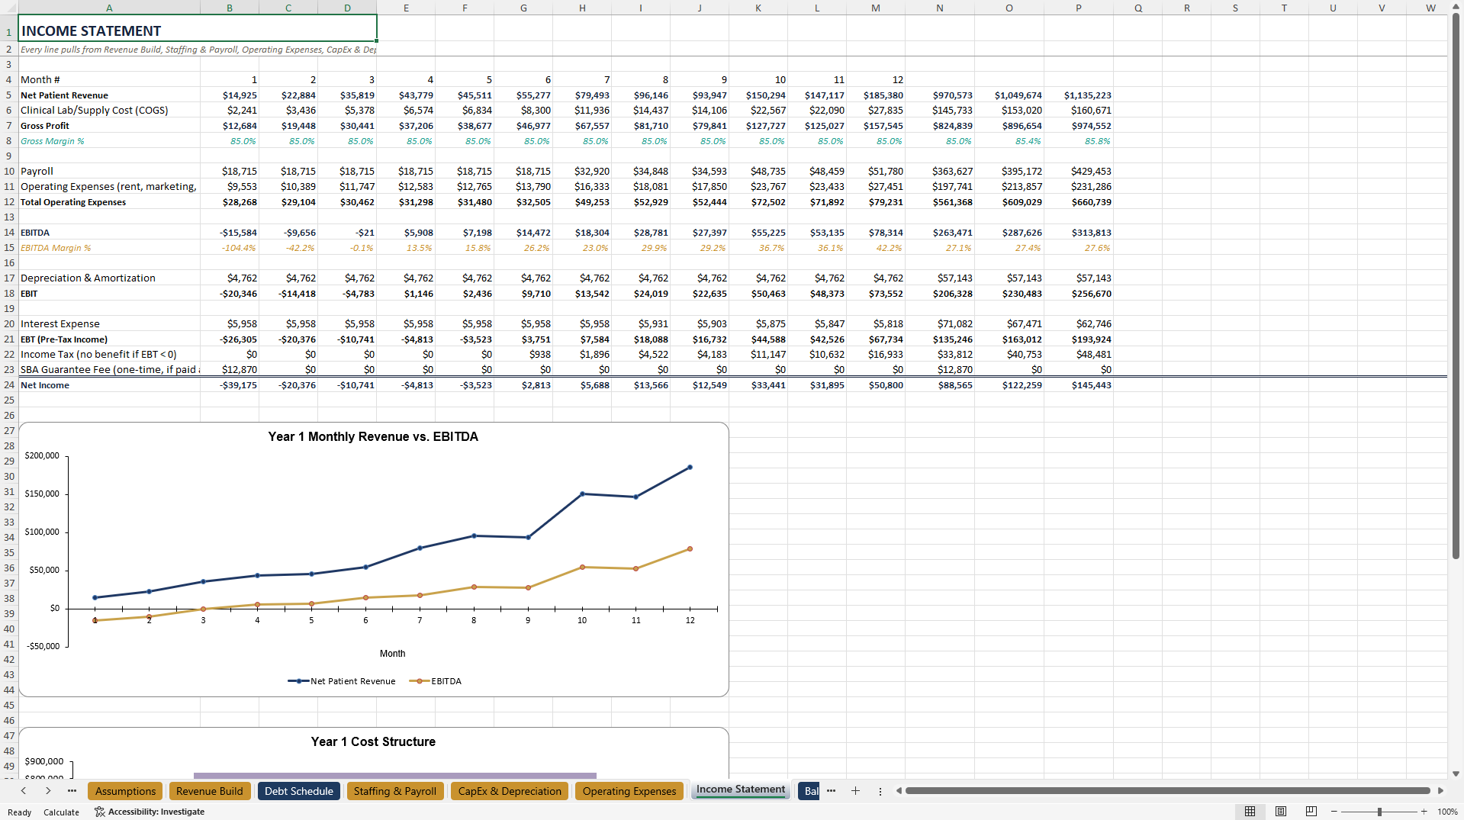Select Year 1 Monthly Revenue vs. EBITDA chart title

pos(373,436)
